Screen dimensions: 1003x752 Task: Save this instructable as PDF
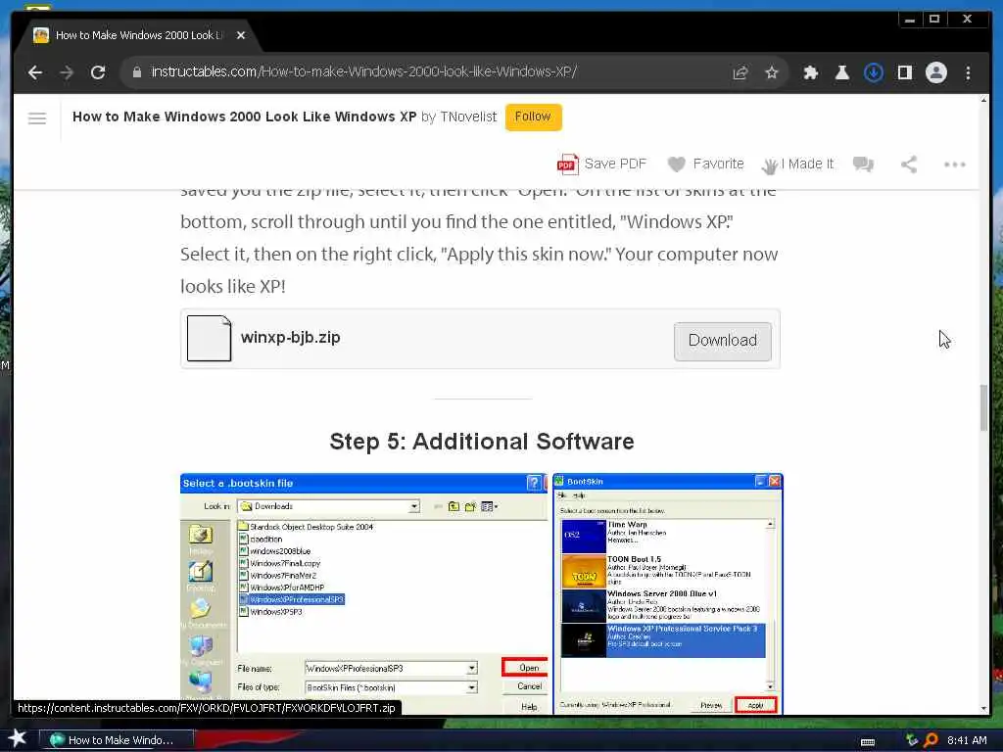[601, 164]
